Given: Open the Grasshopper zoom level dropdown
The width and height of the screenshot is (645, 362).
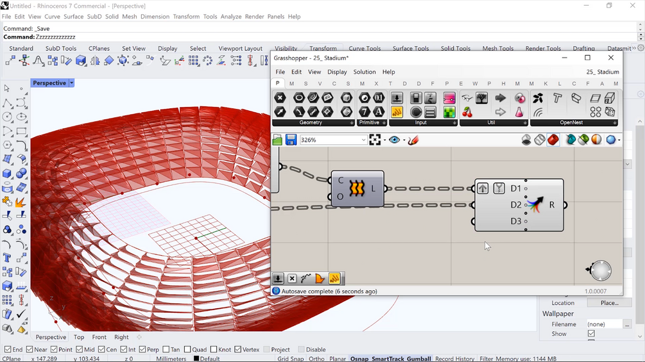Looking at the screenshot, I should click(x=363, y=140).
